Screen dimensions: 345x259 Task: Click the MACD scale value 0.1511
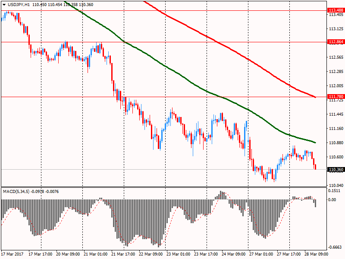(x=334, y=191)
